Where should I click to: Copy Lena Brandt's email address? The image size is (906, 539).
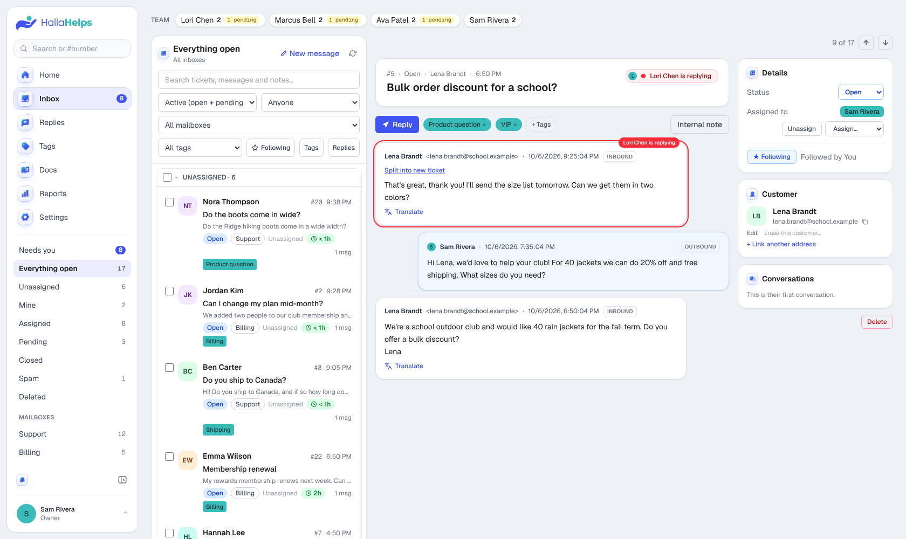(865, 222)
